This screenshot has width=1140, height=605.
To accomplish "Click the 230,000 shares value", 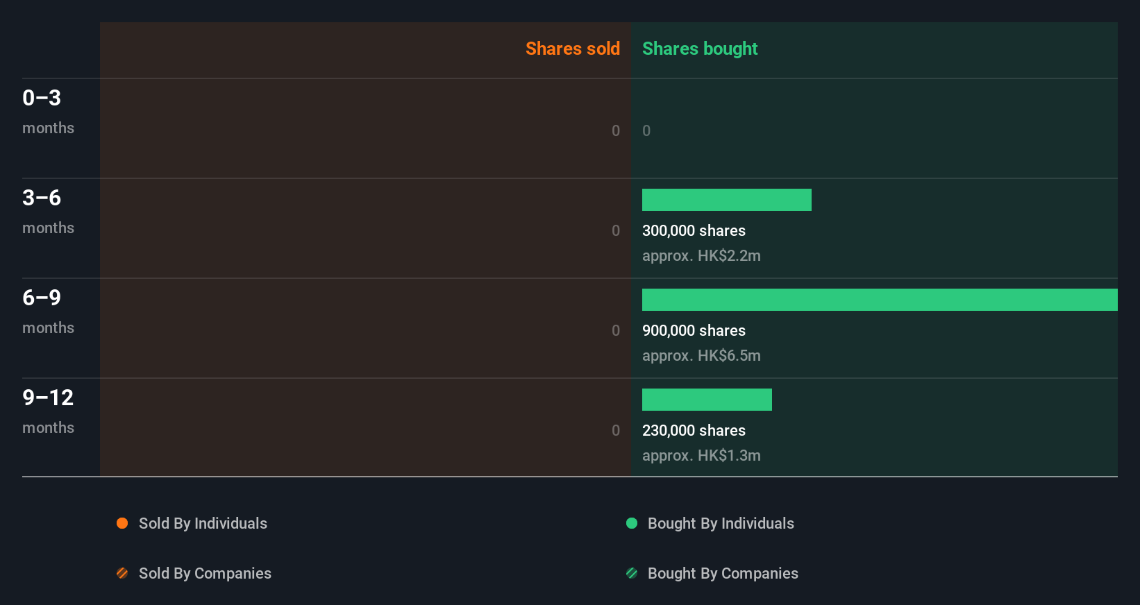I will pyautogui.click(x=694, y=430).
